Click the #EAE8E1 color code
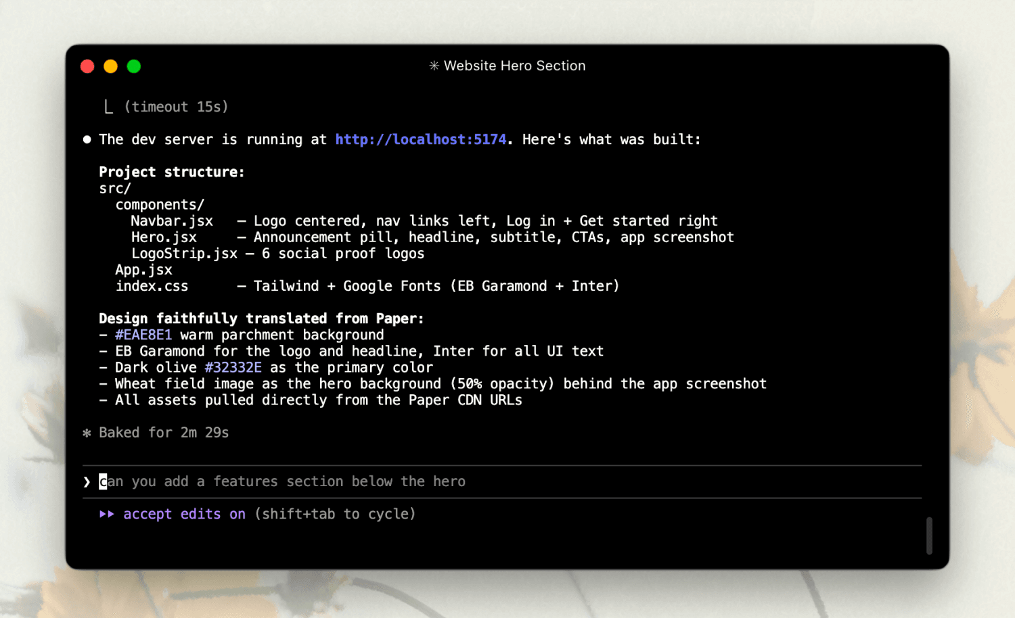This screenshot has height=618, width=1015. pos(143,335)
